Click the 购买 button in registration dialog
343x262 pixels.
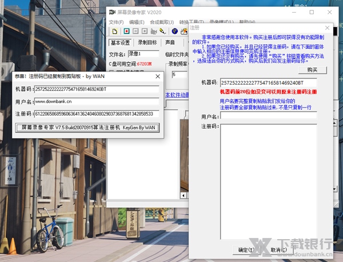tap(312, 70)
